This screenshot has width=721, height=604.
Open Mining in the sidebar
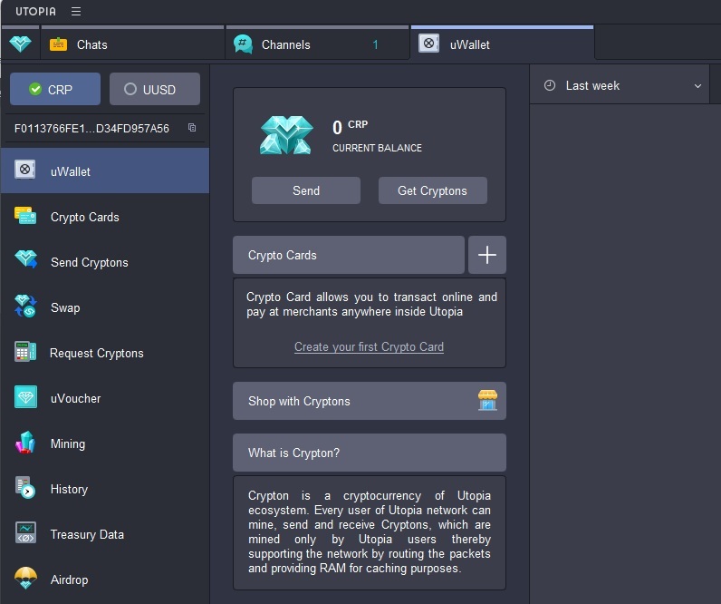click(x=105, y=443)
